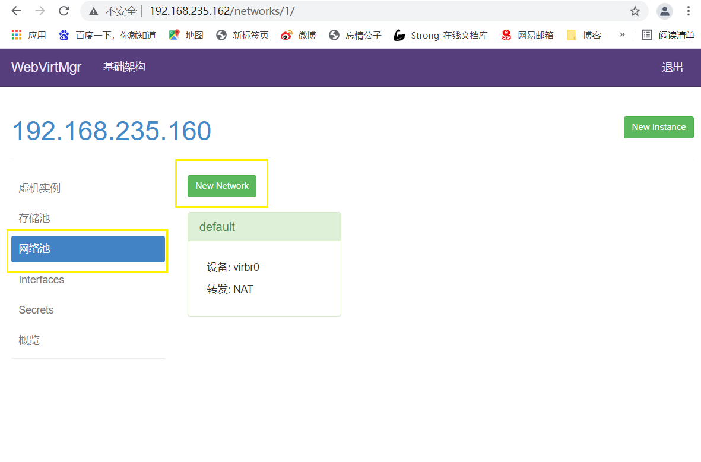This screenshot has height=462, width=701.
Task: Click the 转发: NAT text
Action: click(230, 289)
